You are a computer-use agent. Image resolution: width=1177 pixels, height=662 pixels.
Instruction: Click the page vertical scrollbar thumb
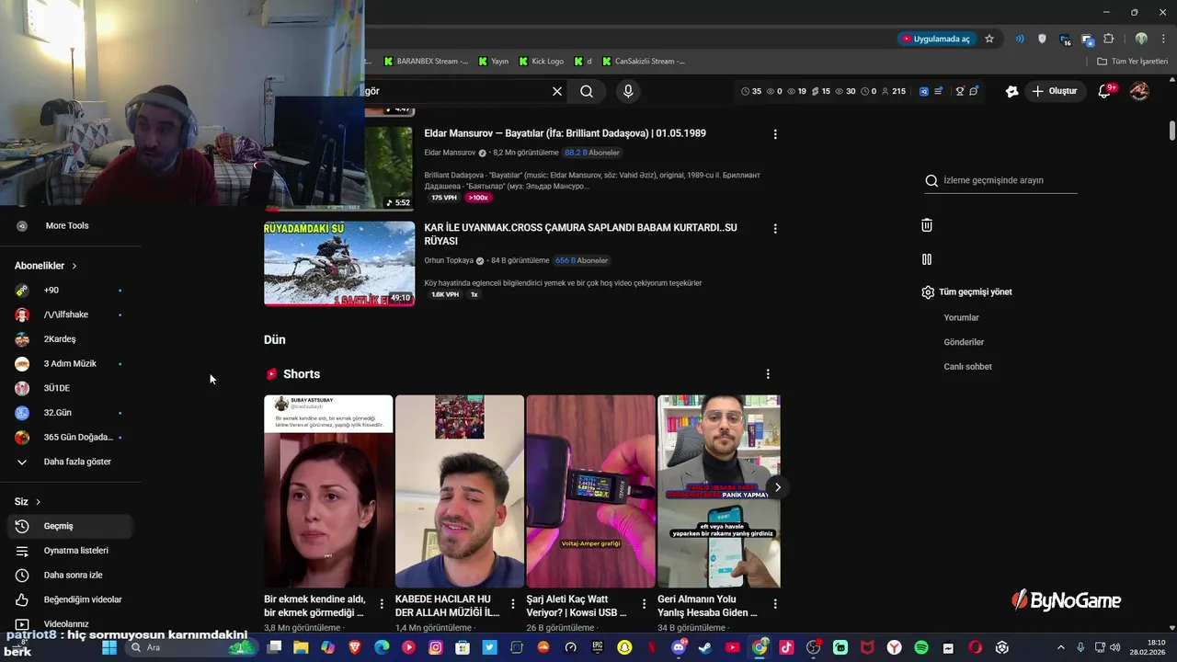pos(1172,130)
